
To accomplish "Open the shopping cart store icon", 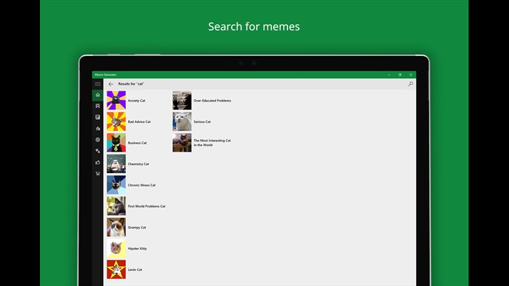I will click(97, 173).
